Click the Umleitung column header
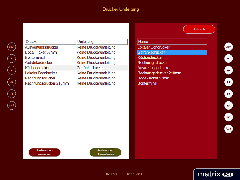Viewport: 240px width, 180px height. point(102,42)
